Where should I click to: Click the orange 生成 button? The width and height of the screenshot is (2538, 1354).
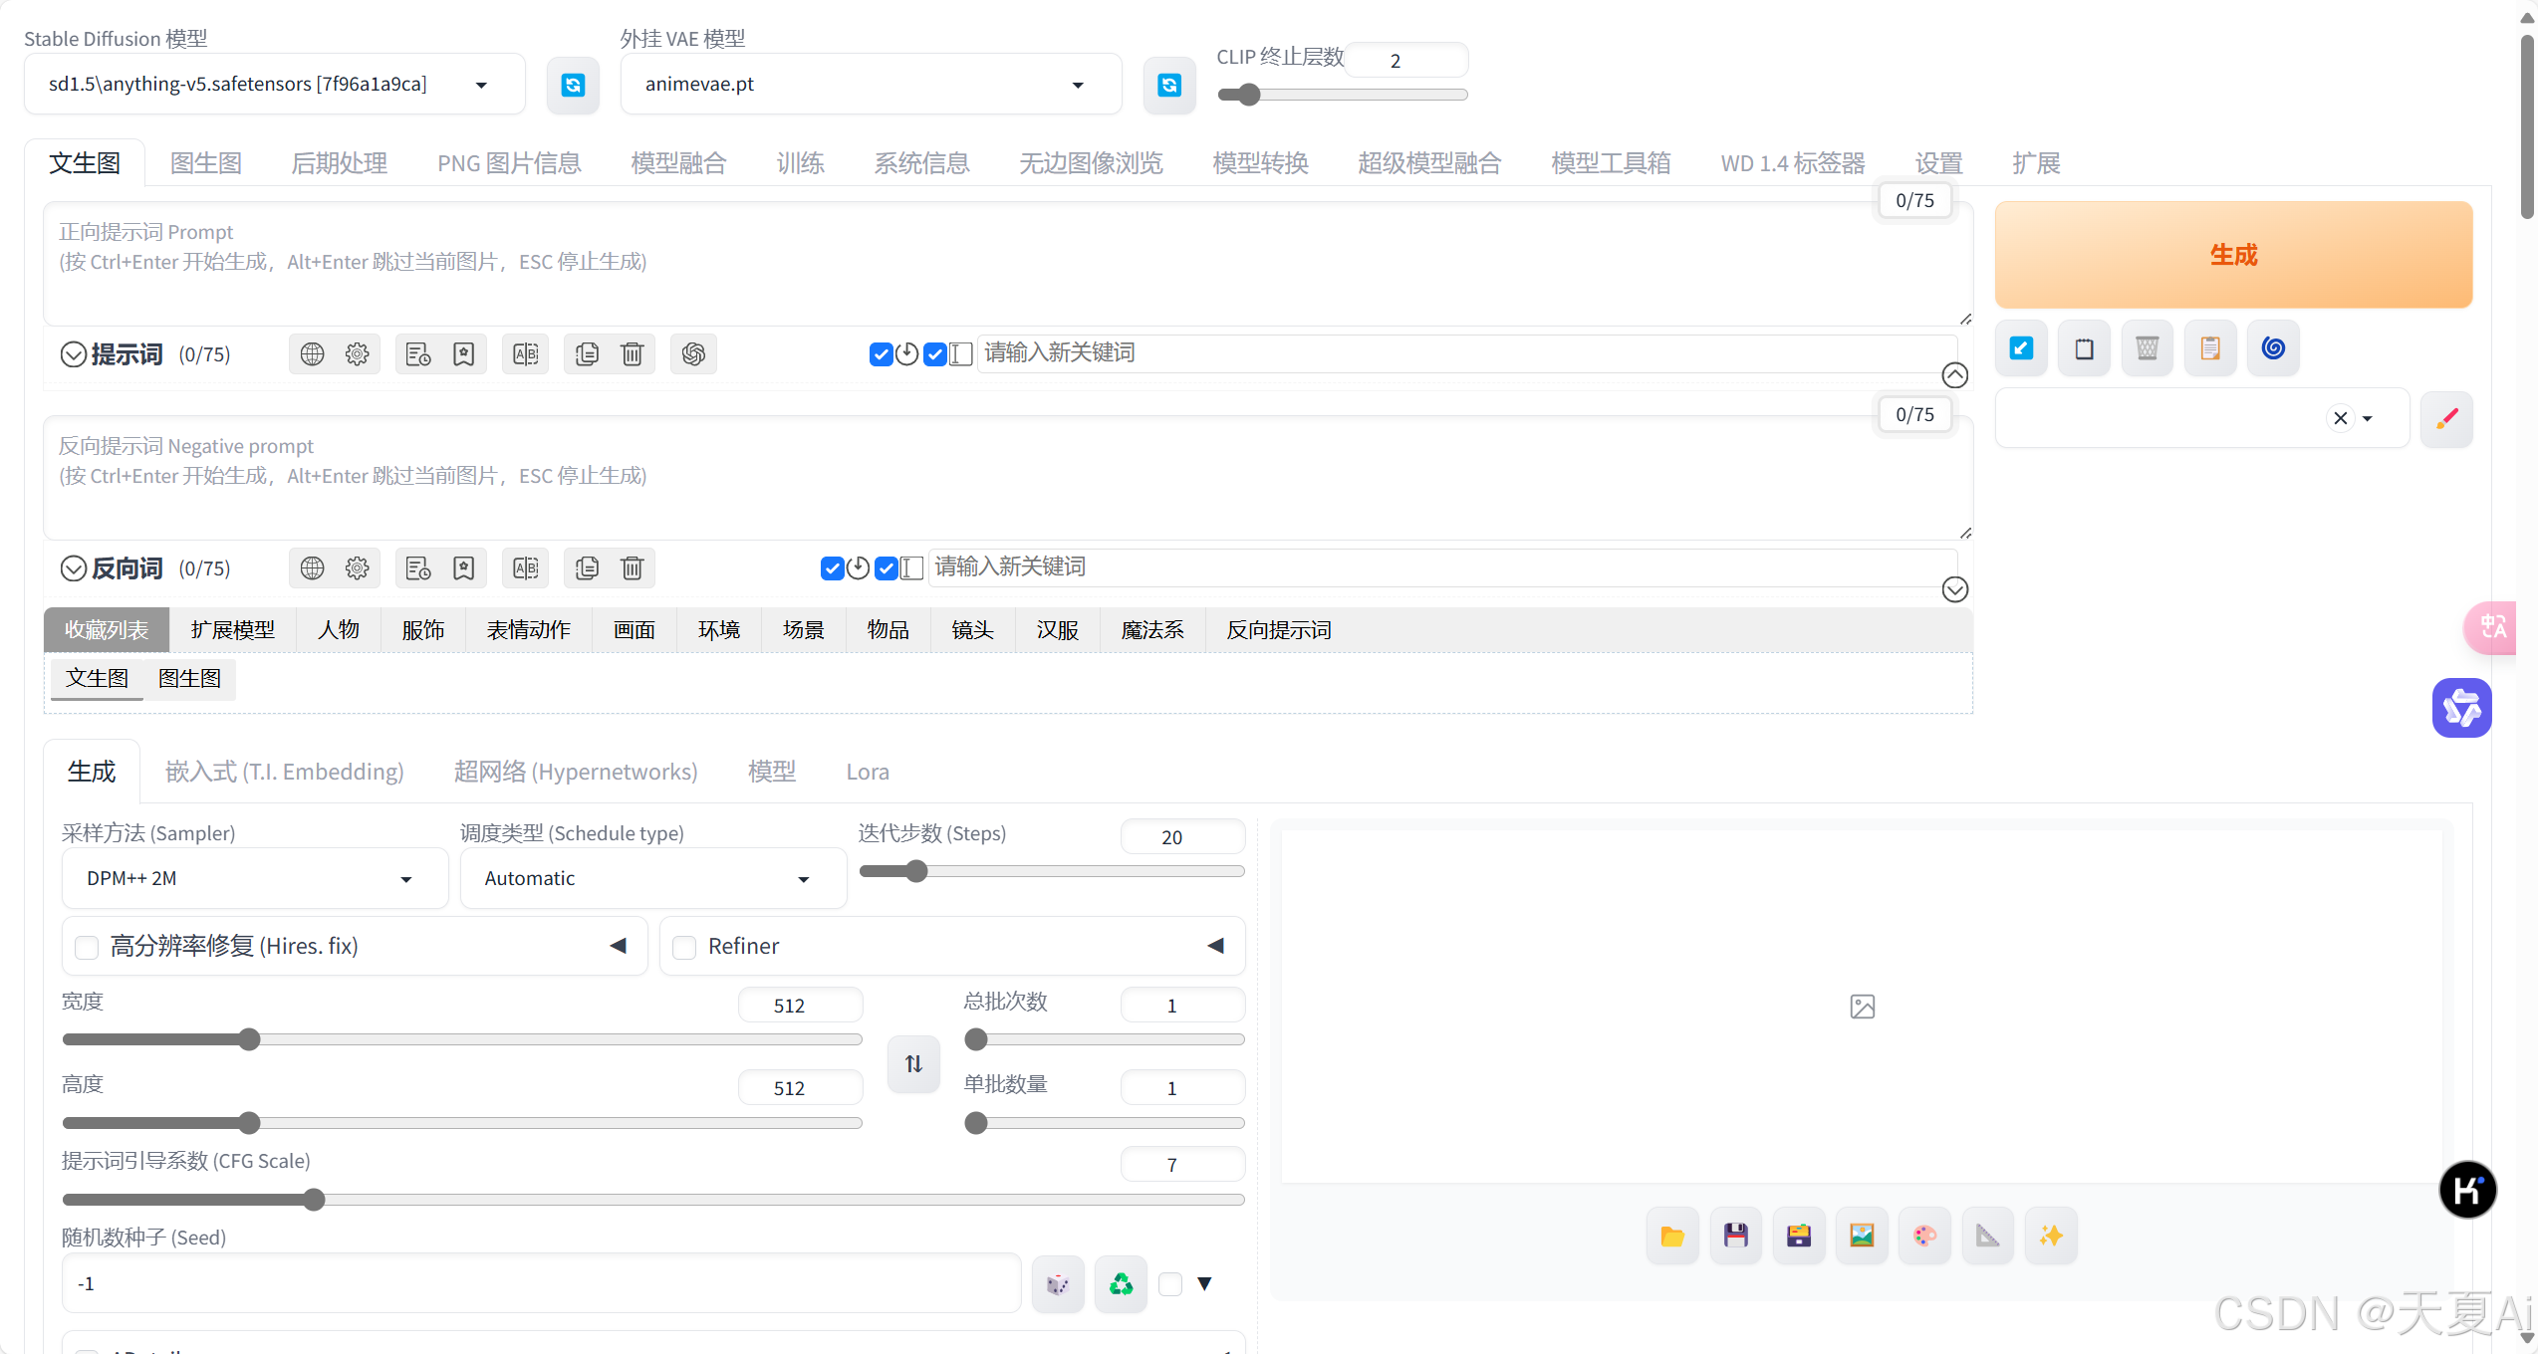coord(2233,255)
